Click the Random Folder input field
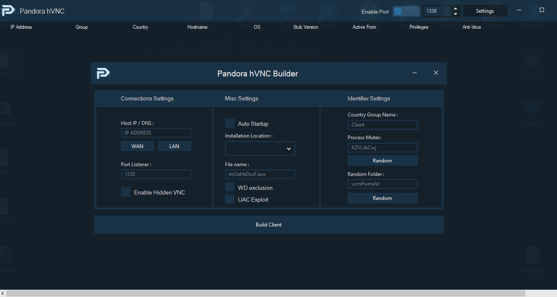This screenshot has height=297, width=557. pyautogui.click(x=383, y=184)
